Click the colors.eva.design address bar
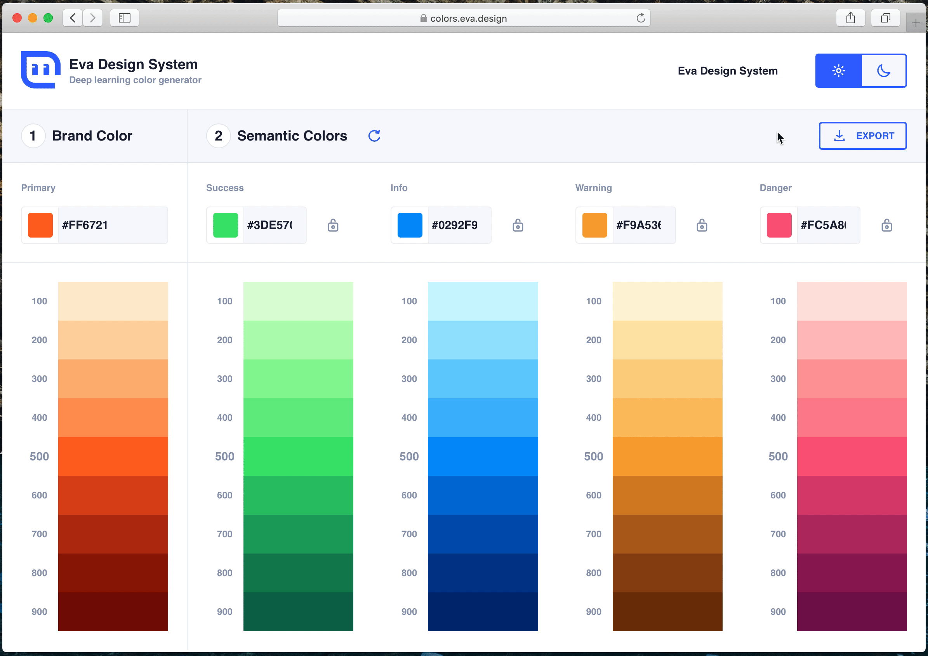This screenshot has height=656, width=928. click(x=464, y=18)
